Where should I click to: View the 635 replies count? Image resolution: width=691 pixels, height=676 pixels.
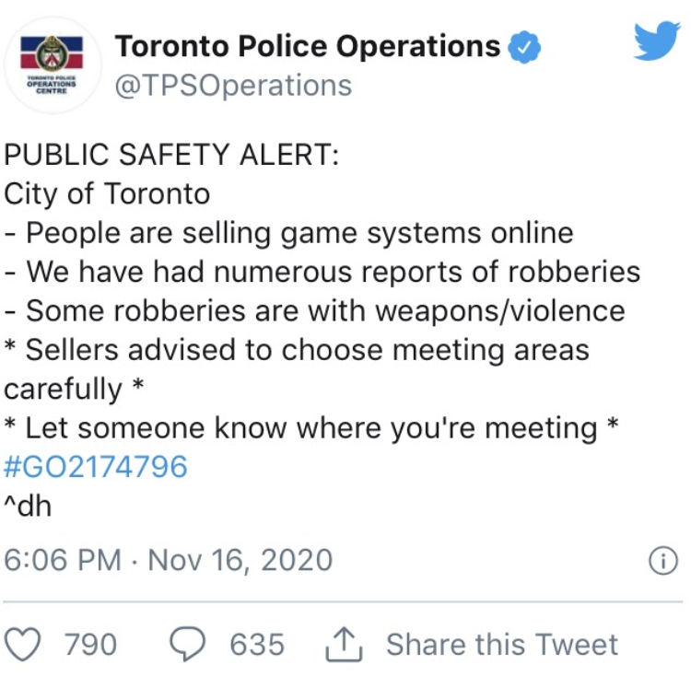pos(257,645)
